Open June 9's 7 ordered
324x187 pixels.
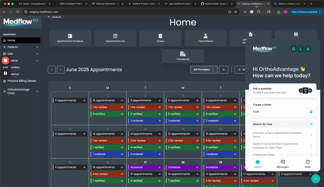click(x=108, y=154)
